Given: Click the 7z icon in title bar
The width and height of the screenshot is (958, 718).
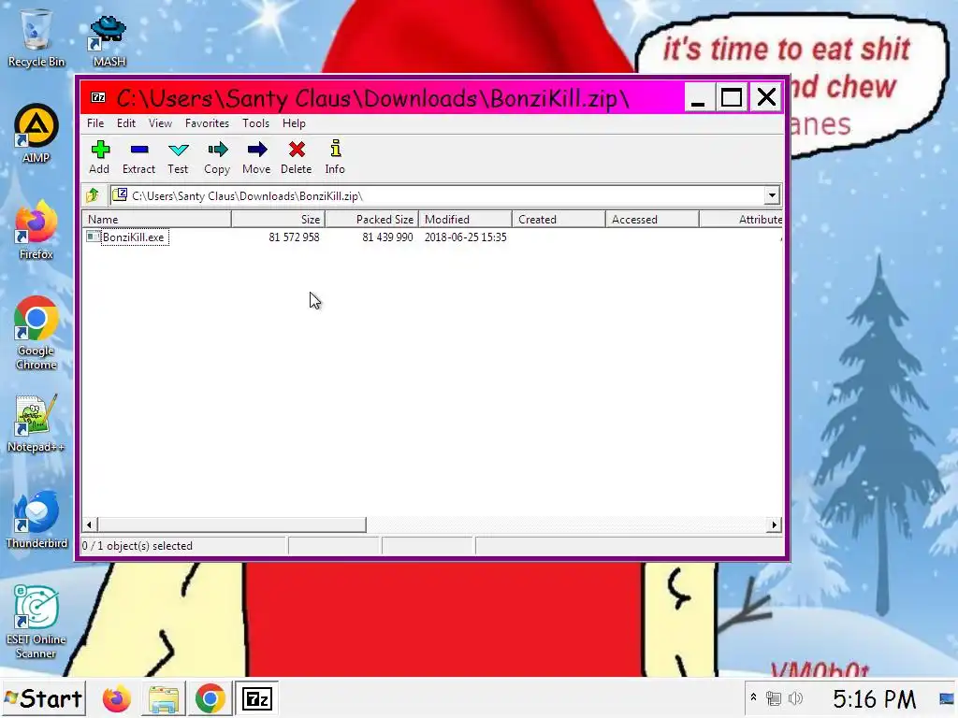Looking at the screenshot, I should tap(98, 97).
